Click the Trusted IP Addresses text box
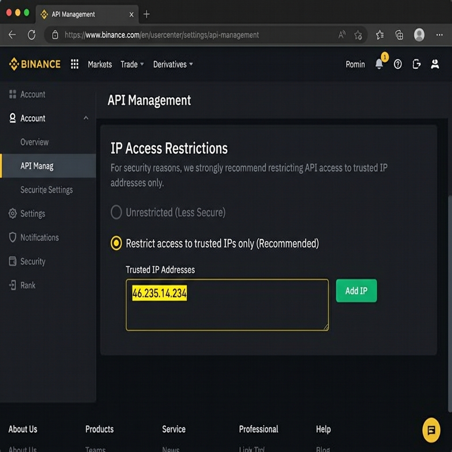 pyautogui.click(x=227, y=305)
